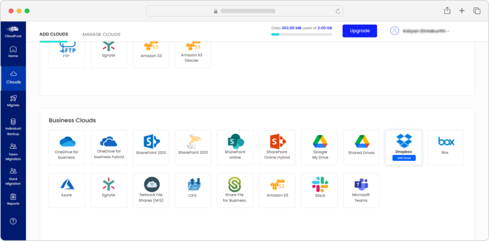Open the Home sidebar item
The height and width of the screenshot is (241, 489).
tap(13, 52)
